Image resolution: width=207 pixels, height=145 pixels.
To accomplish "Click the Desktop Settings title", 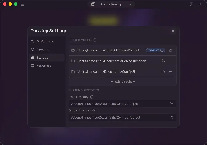I will (49, 31).
